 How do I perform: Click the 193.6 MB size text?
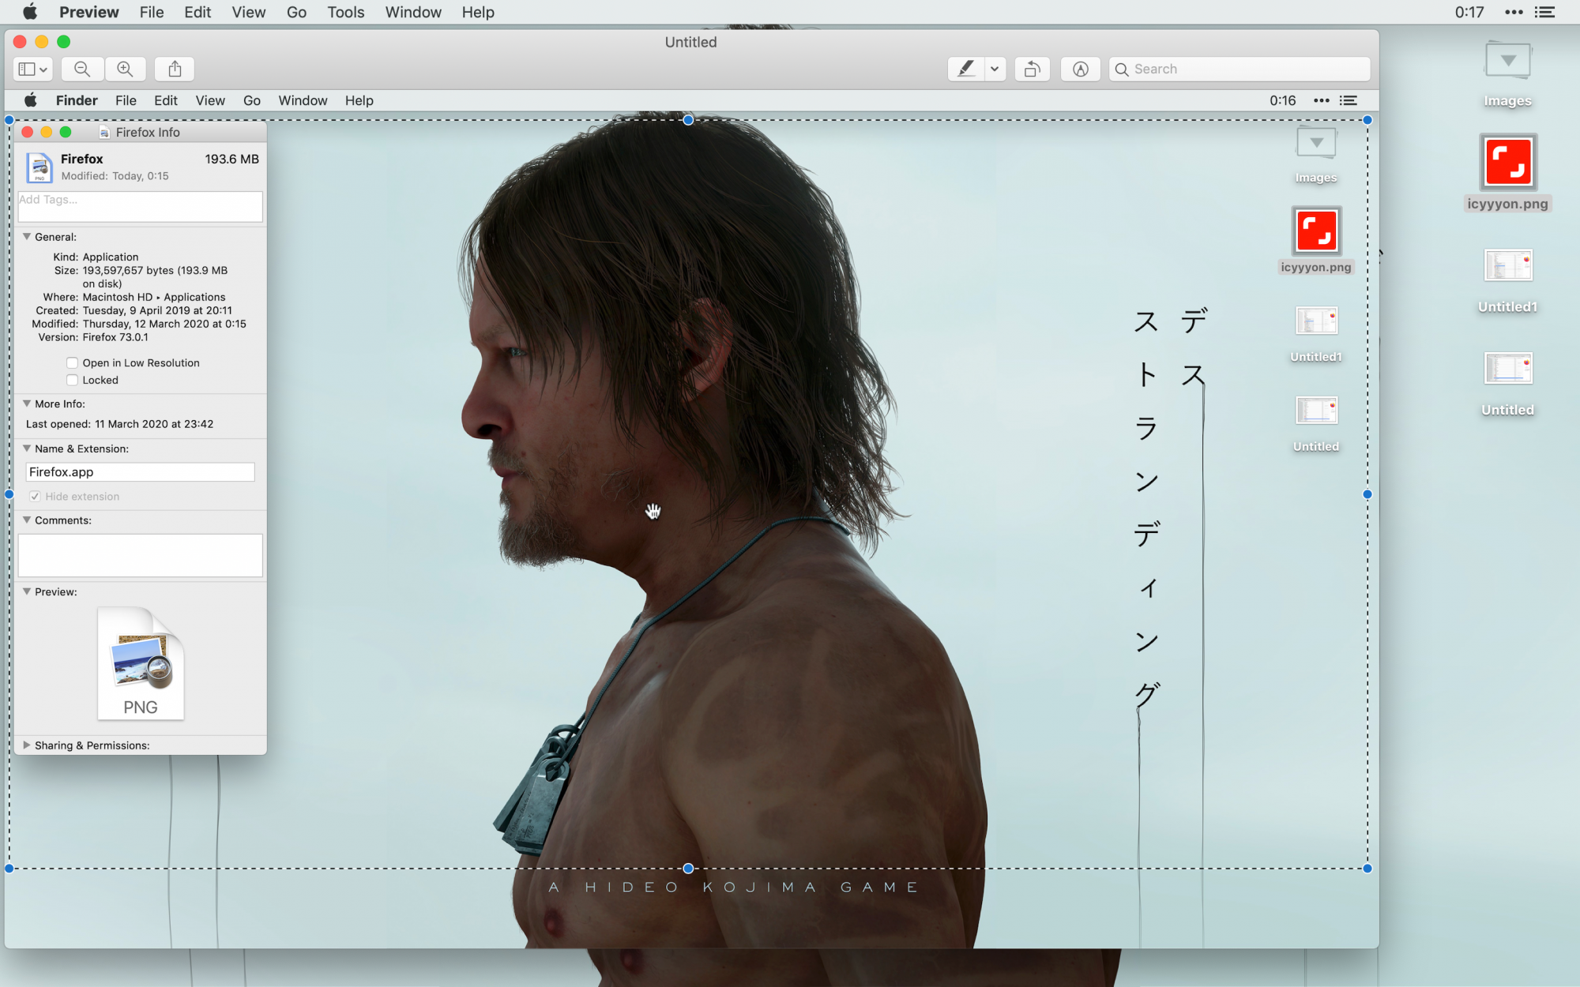coord(231,159)
